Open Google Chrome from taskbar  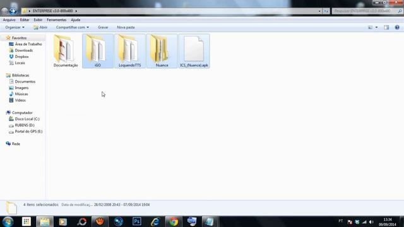[174, 221]
